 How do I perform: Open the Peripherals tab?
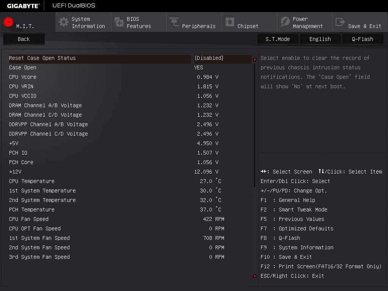tap(194, 22)
